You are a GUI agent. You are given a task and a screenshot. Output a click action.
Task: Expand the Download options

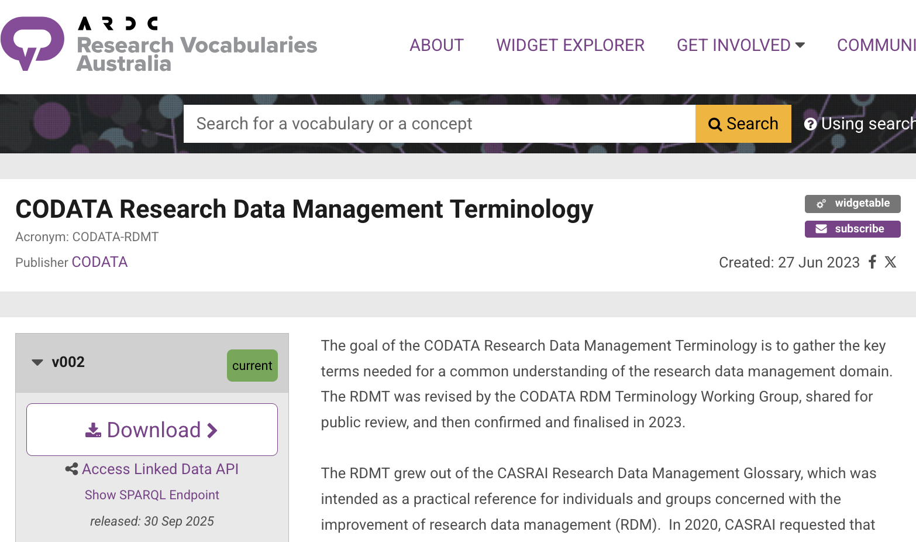152,430
